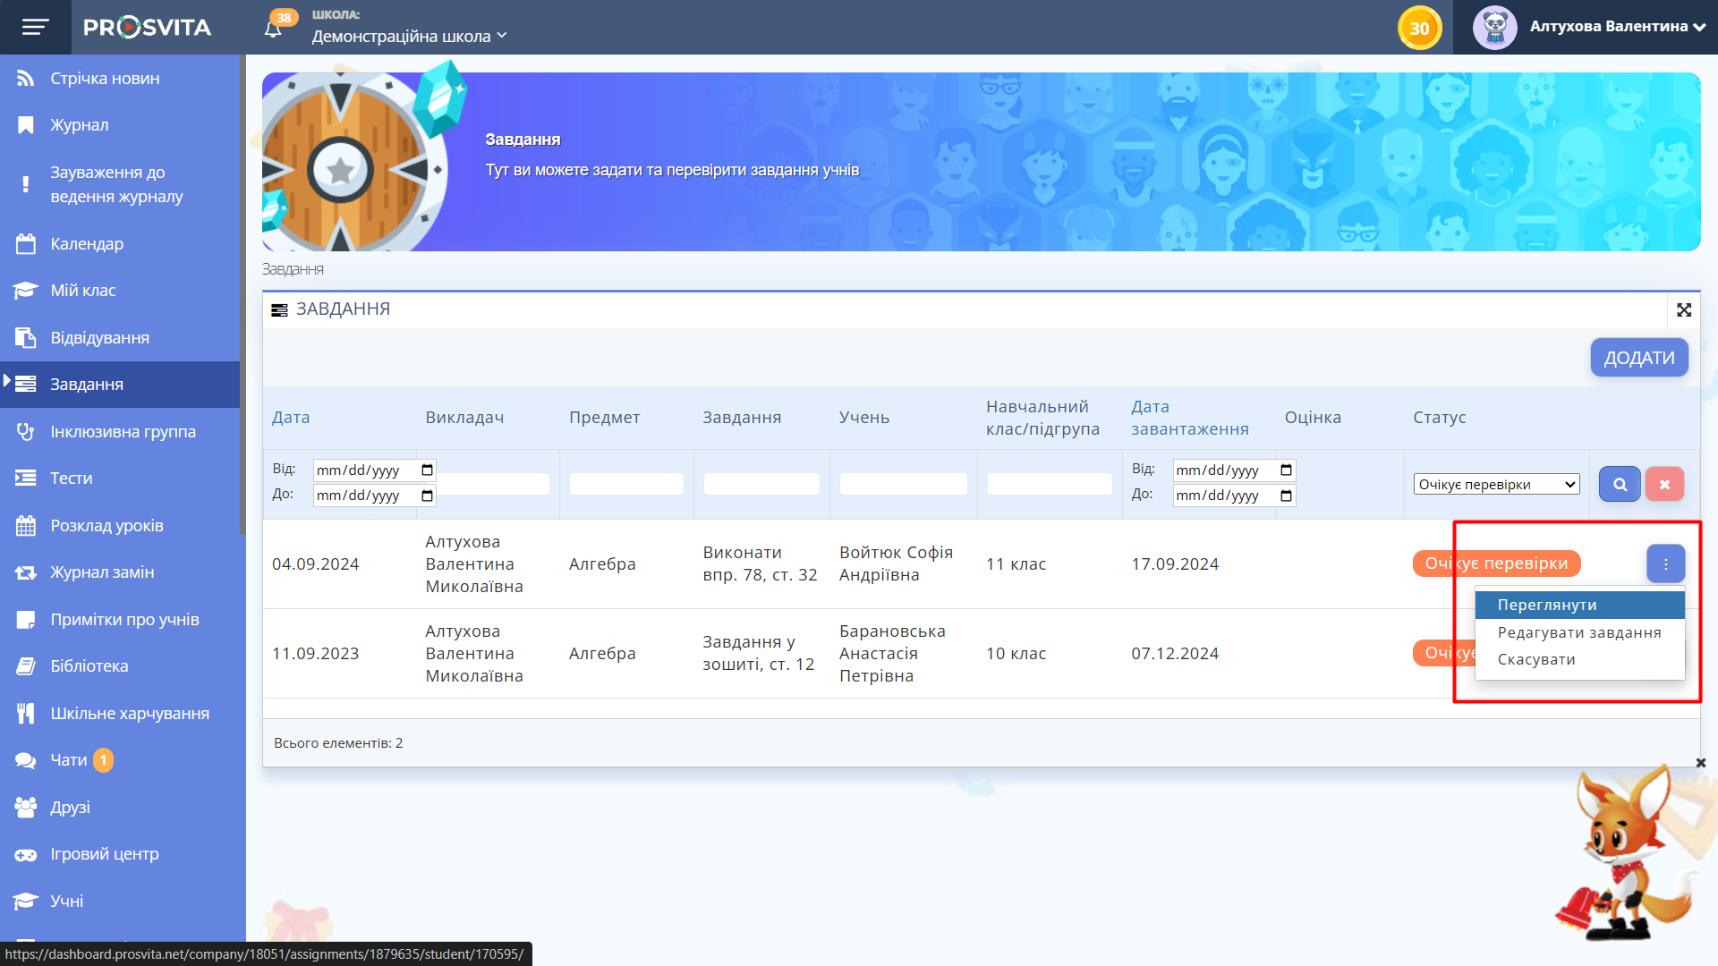Click the gold coin with 30 points
The height and width of the screenshot is (966, 1718).
(1419, 28)
